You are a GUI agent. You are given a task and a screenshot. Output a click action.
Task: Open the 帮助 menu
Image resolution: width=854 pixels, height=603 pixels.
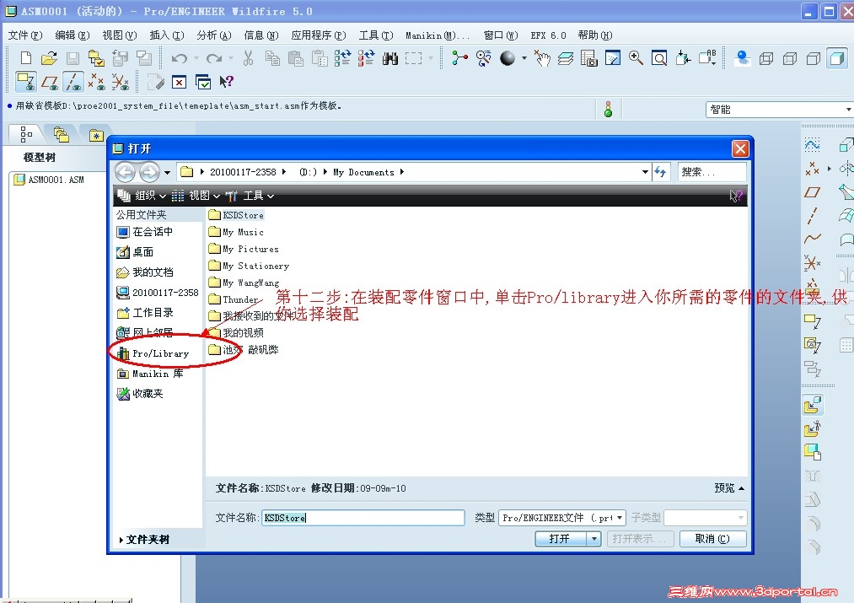(594, 35)
